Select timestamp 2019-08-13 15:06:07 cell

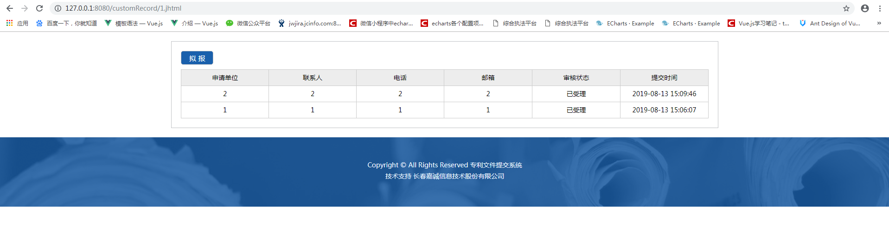point(664,110)
